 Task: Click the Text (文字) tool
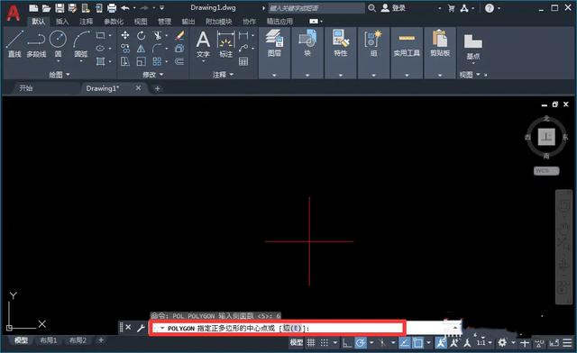click(203, 44)
